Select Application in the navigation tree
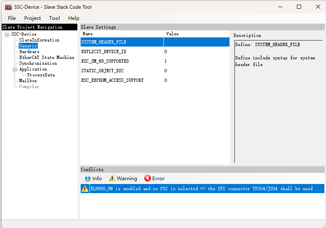326x228 pixels. tap(33, 69)
